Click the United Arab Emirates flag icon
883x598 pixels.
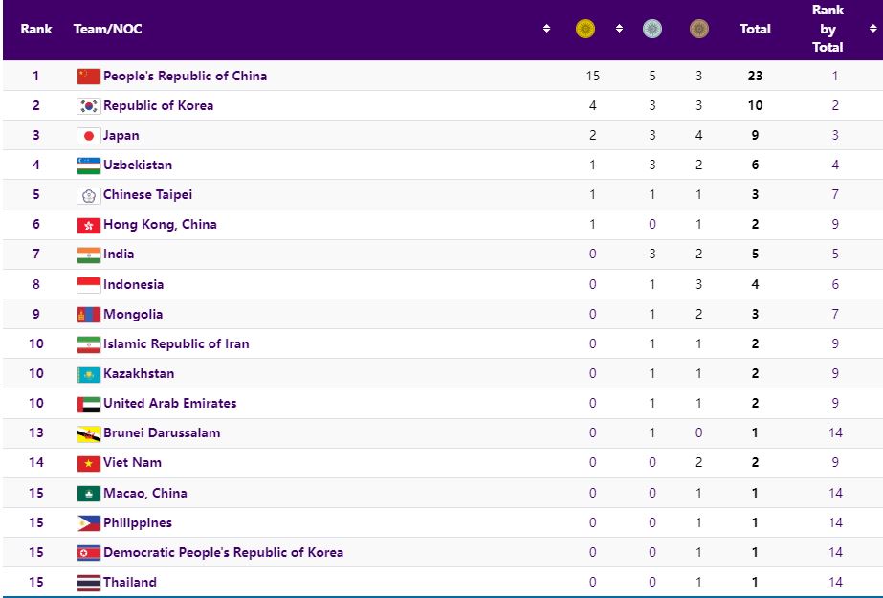pyautogui.click(x=88, y=404)
